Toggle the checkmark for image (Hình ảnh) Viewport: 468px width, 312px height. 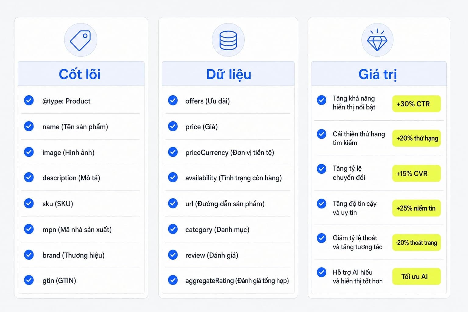(x=29, y=152)
